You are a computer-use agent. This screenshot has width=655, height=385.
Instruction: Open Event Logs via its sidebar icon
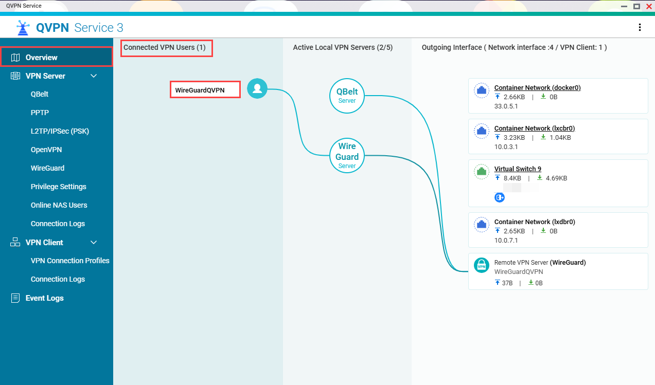click(15, 298)
